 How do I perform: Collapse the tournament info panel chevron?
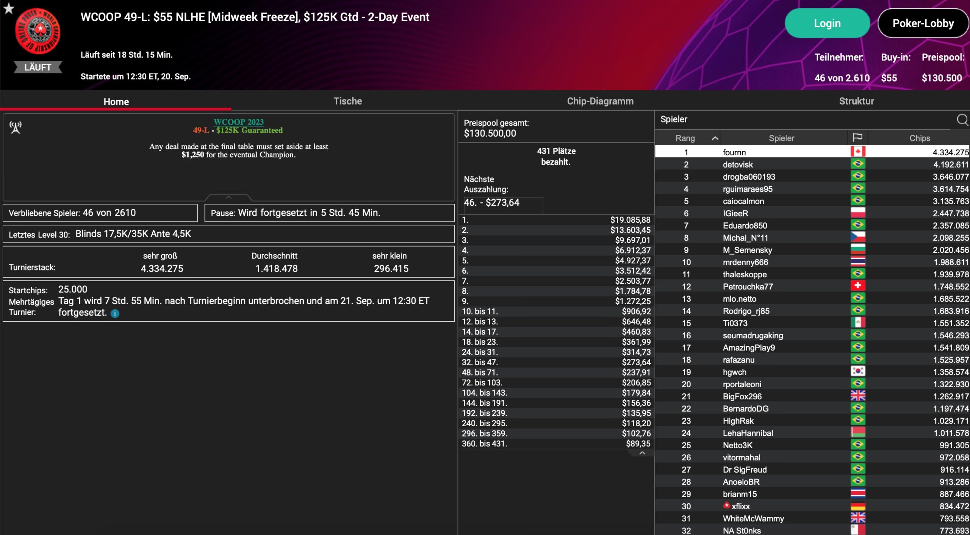click(228, 197)
